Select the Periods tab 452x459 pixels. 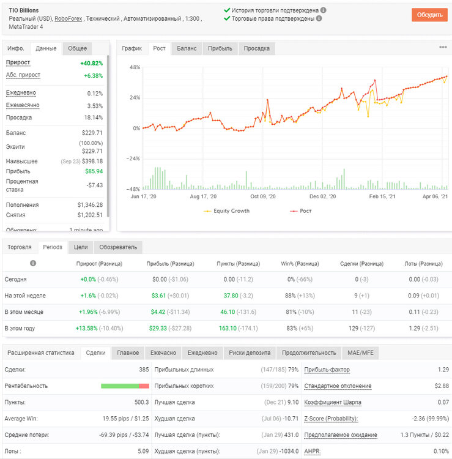click(53, 247)
